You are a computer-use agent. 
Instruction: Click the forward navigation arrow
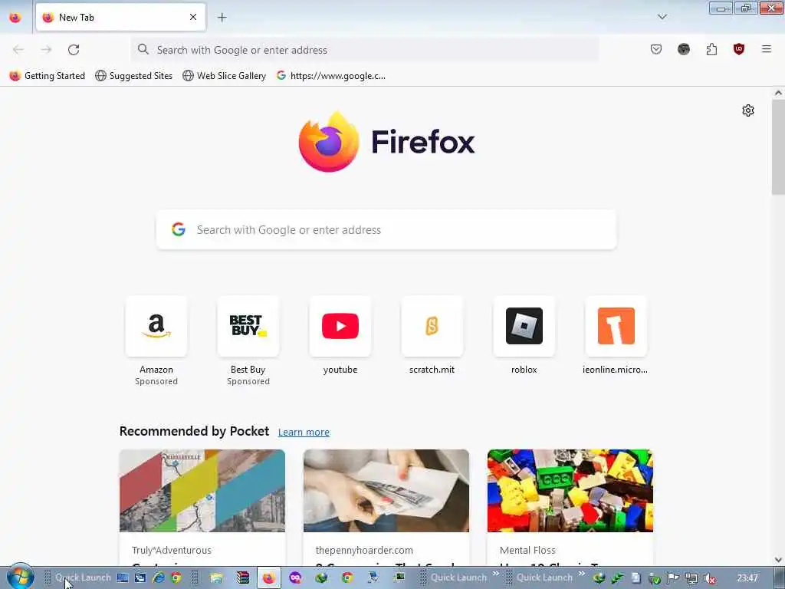point(46,50)
